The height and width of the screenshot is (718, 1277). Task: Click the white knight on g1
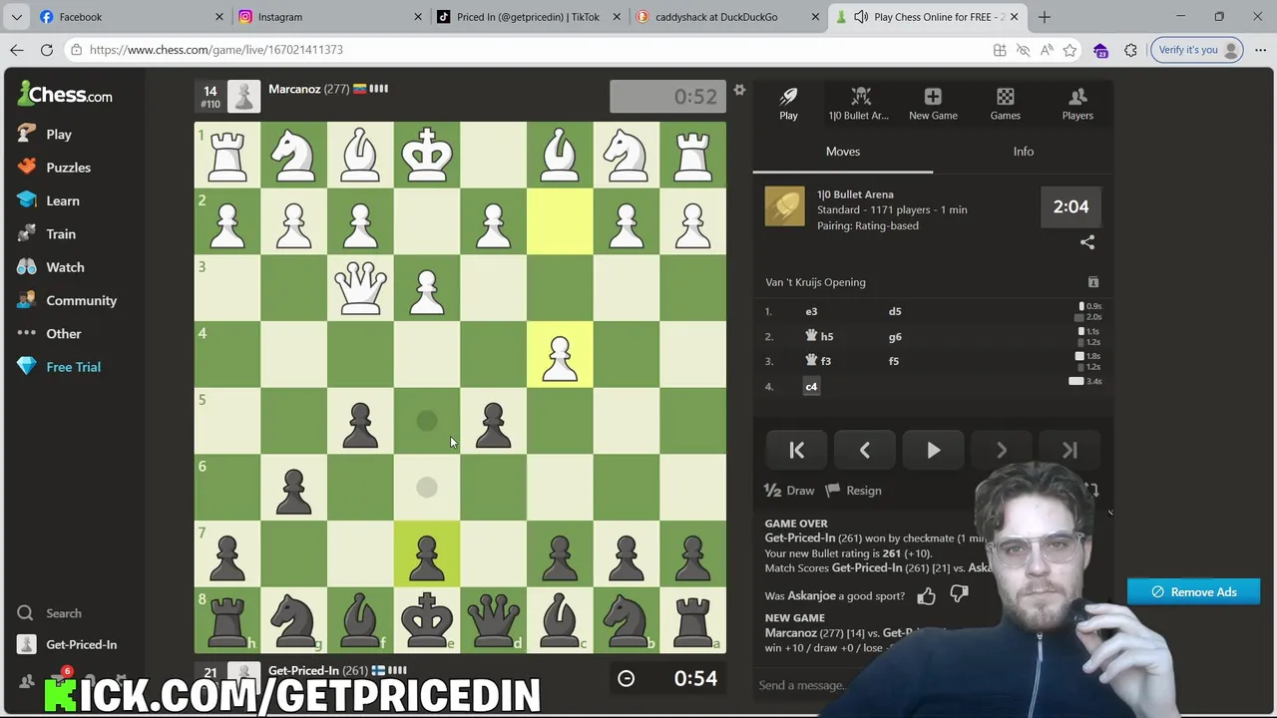tap(293, 155)
